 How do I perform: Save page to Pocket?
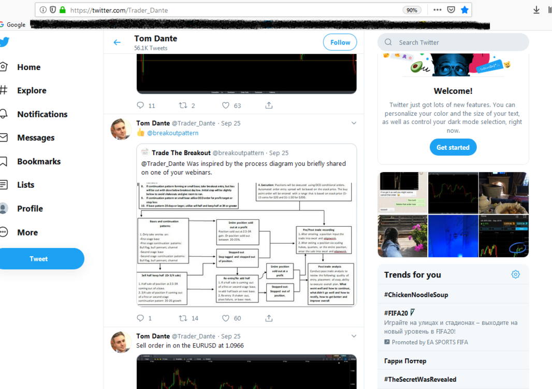(451, 10)
